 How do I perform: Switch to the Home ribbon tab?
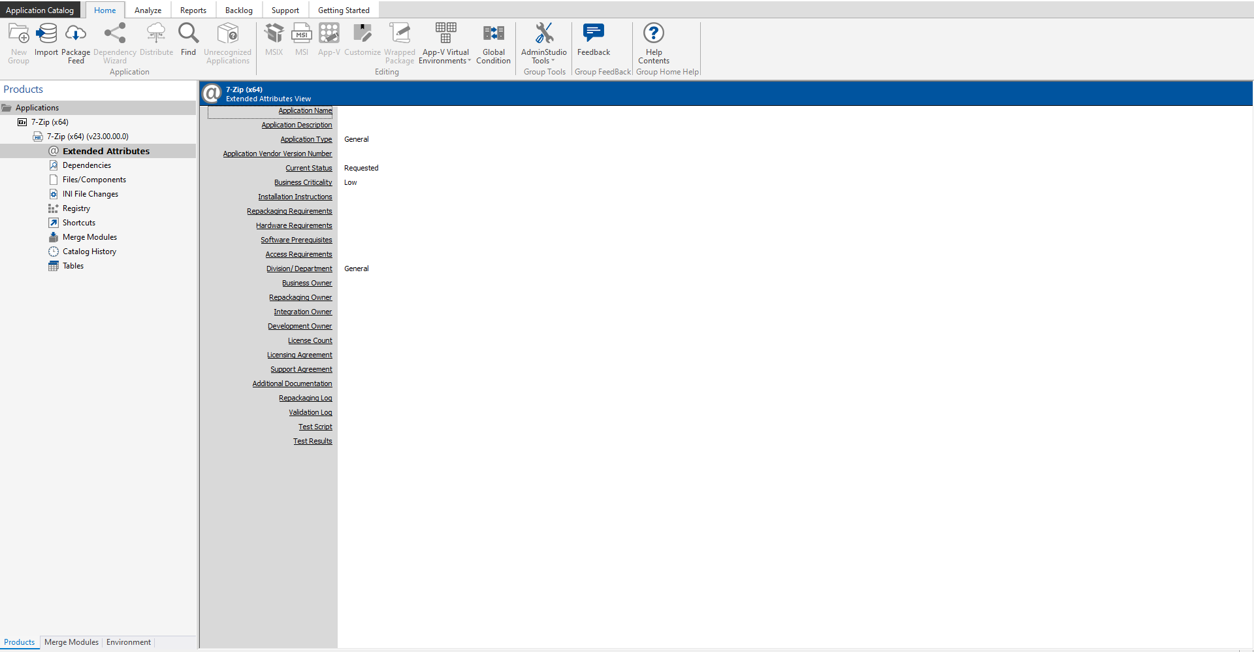tap(105, 10)
